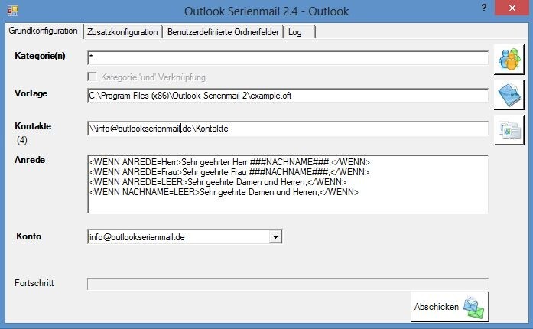533x329 pixels.
Task: Click into the Kontakte folder path field
Action: pyautogui.click(x=288, y=129)
